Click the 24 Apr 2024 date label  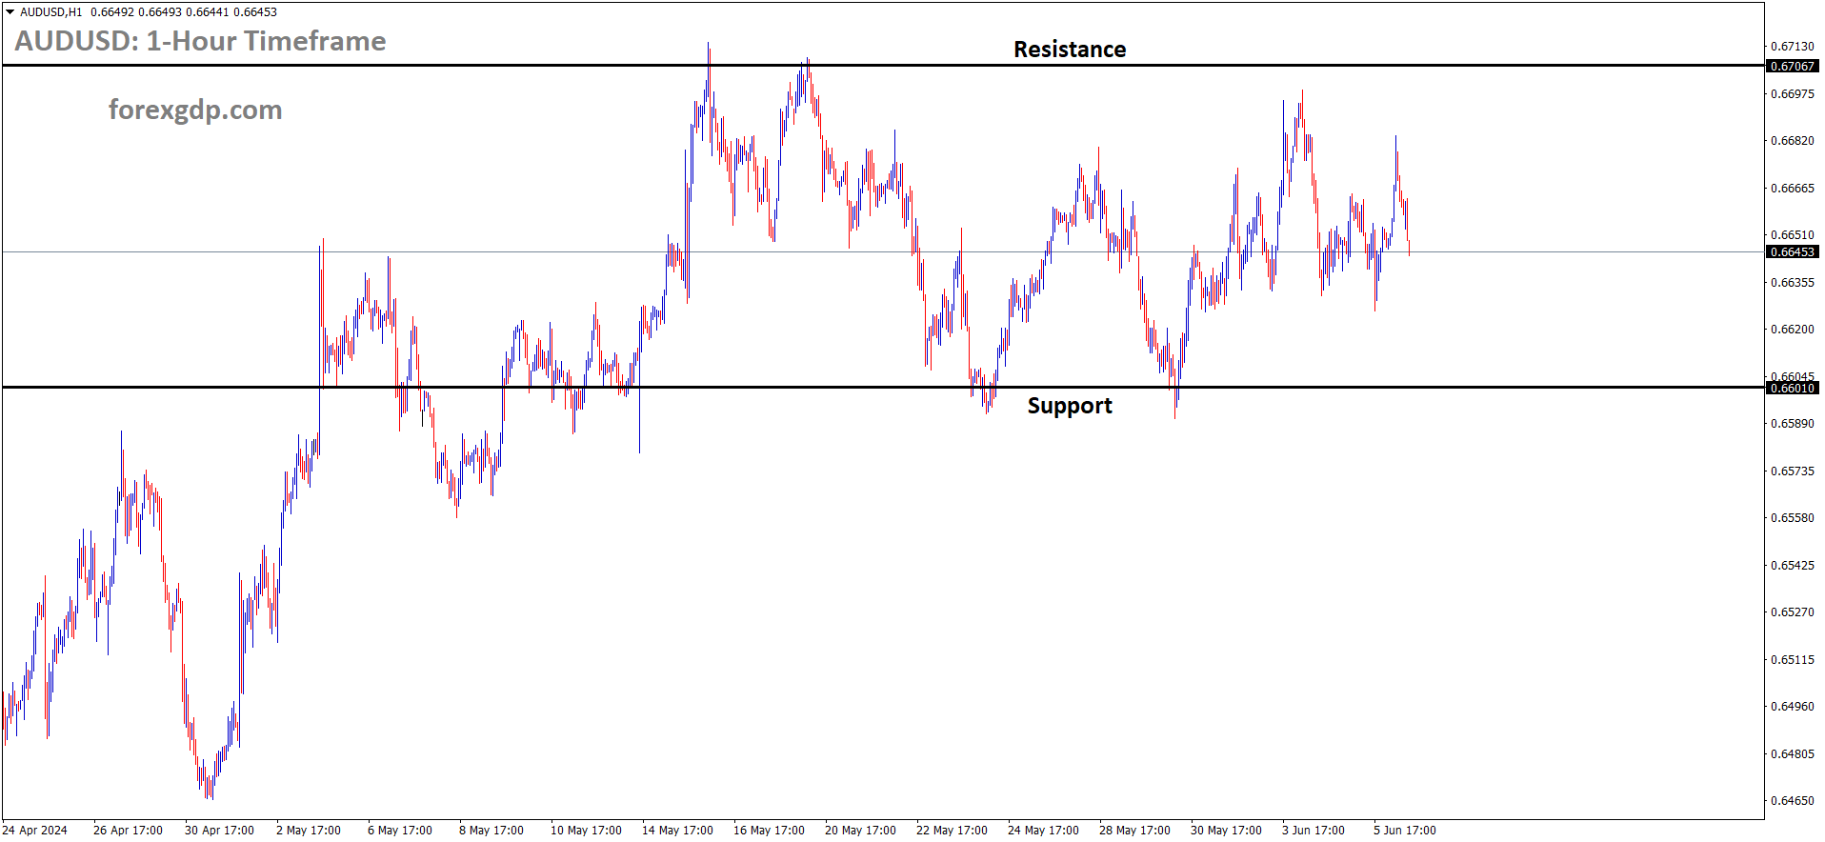pyautogui.click(x=35, y=831)
